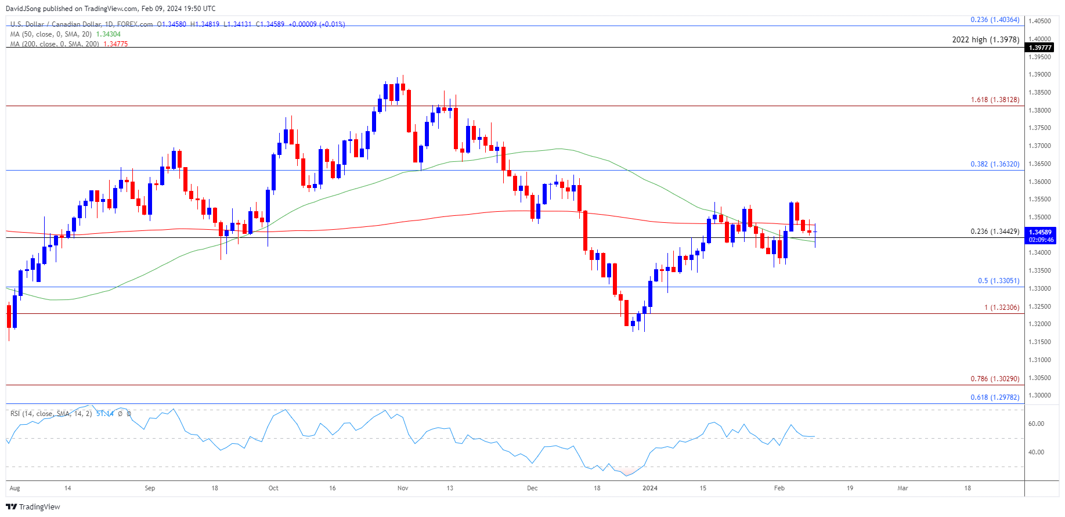This screenshot has width=1065, height=517.
Task: Click the MA 200 value 1.34775
Action: tap(115, 44)
